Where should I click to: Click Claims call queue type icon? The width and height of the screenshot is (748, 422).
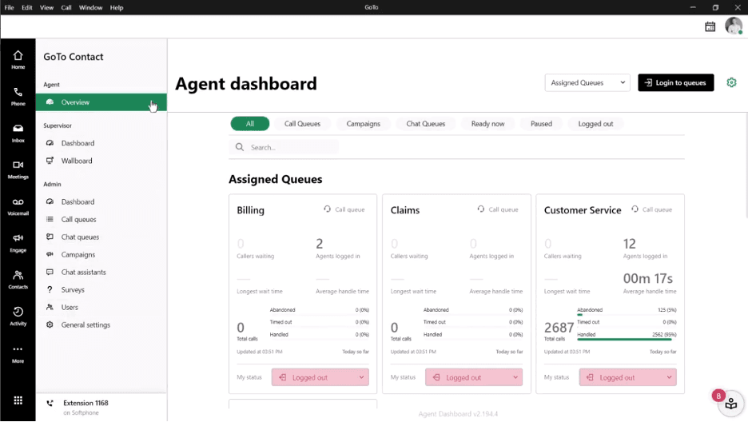click(x=481, y=209)
